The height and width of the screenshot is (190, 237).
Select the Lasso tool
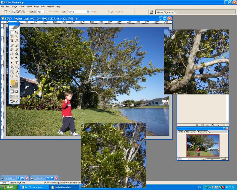pos(12,36)
